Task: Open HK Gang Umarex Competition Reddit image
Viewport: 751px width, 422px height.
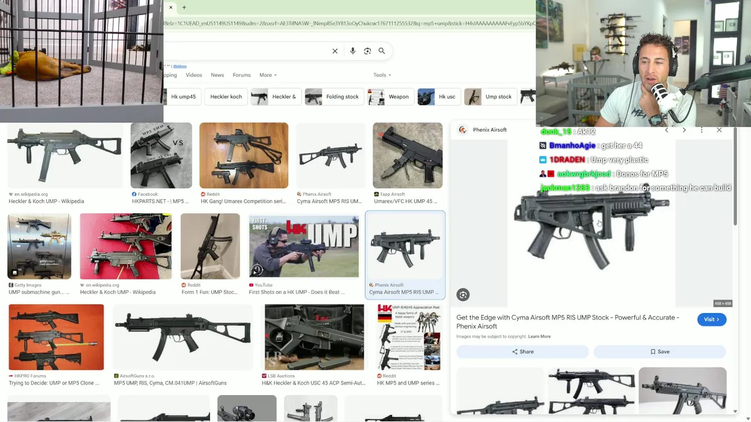Action: (x=243, y=155)
